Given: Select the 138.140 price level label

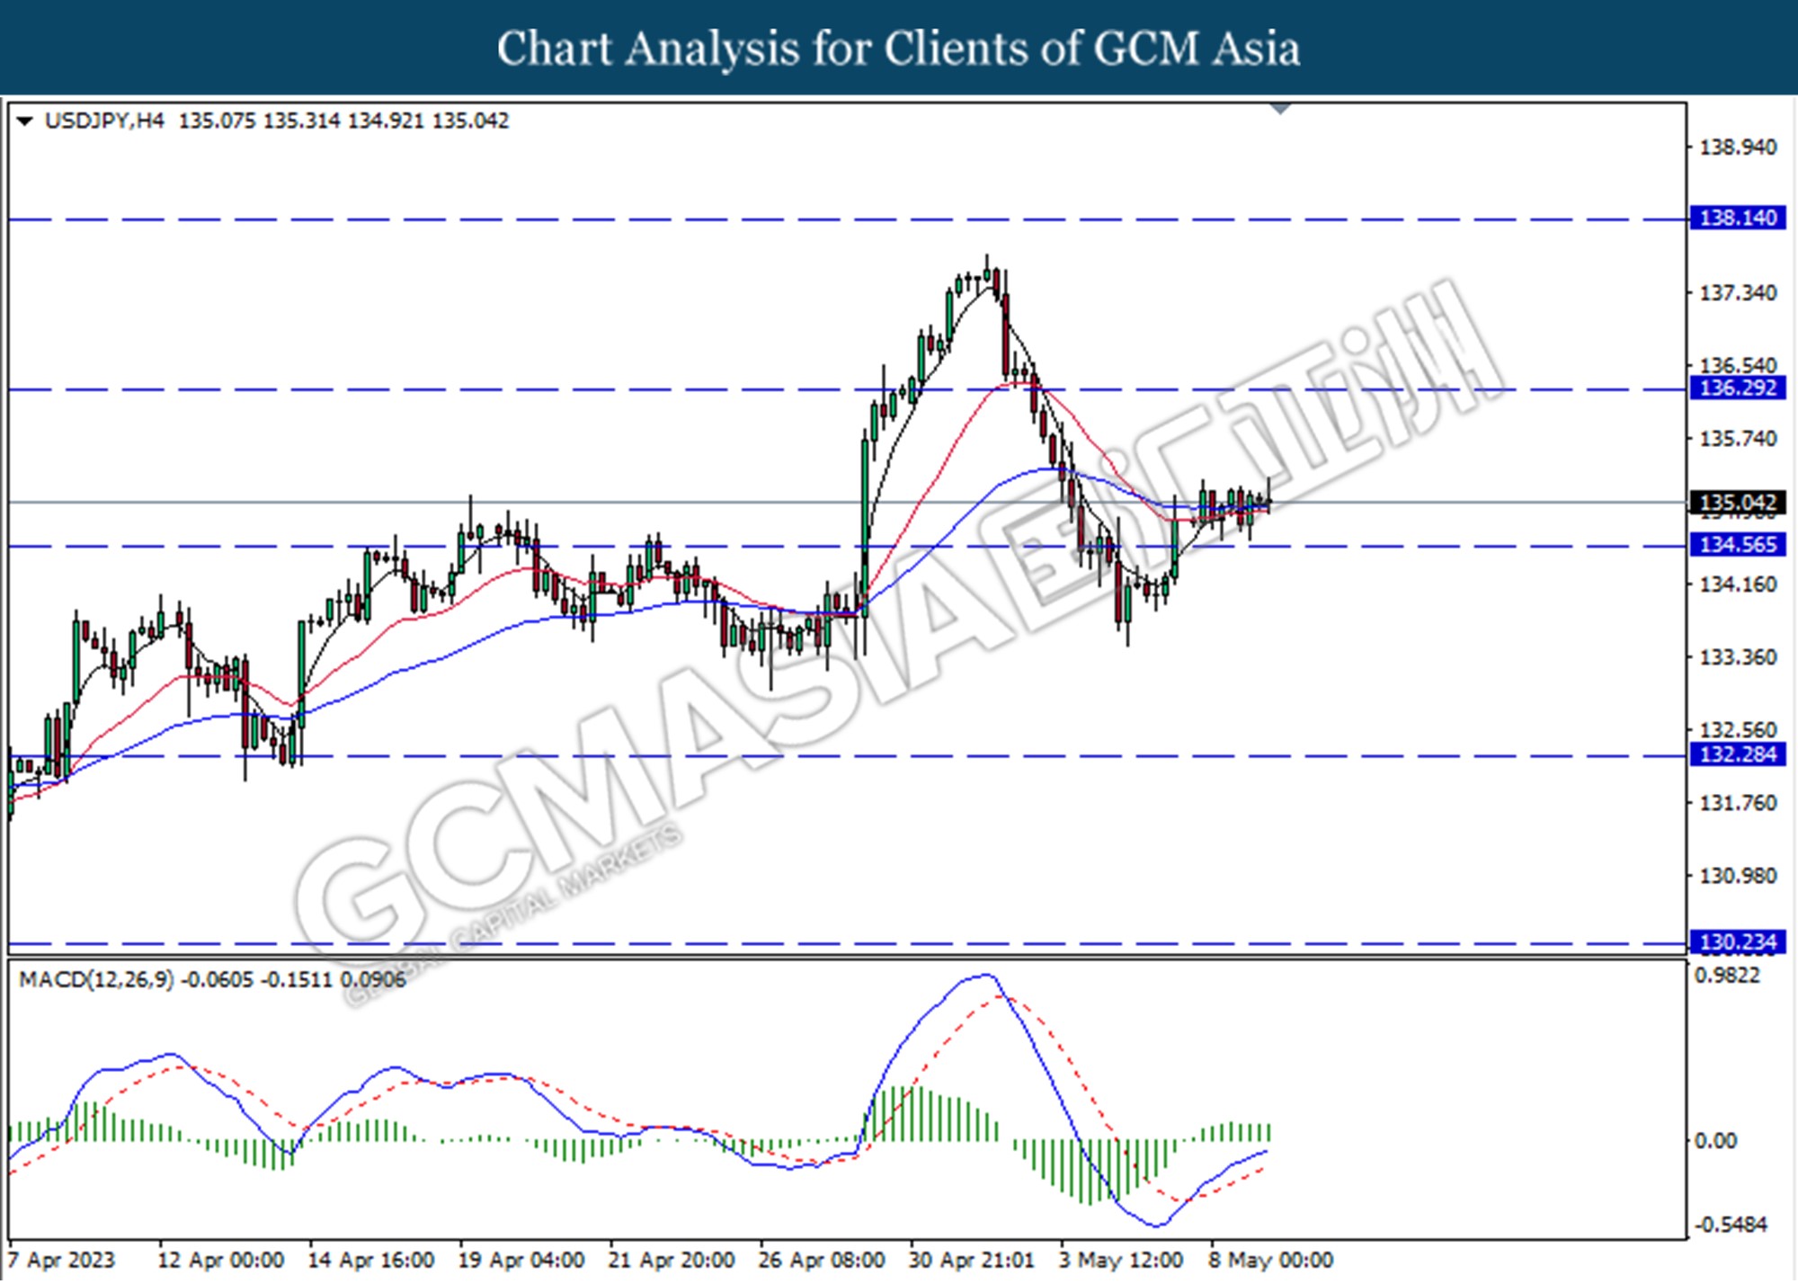Looking at the screenshot, I should coord(1738,218).
